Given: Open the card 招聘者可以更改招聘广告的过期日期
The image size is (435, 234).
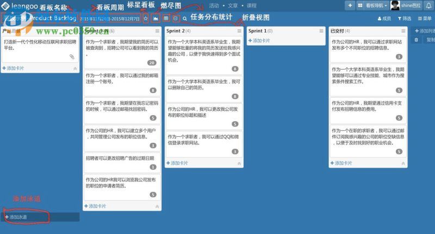Looking at the screenshot, I should pos(122,163).
